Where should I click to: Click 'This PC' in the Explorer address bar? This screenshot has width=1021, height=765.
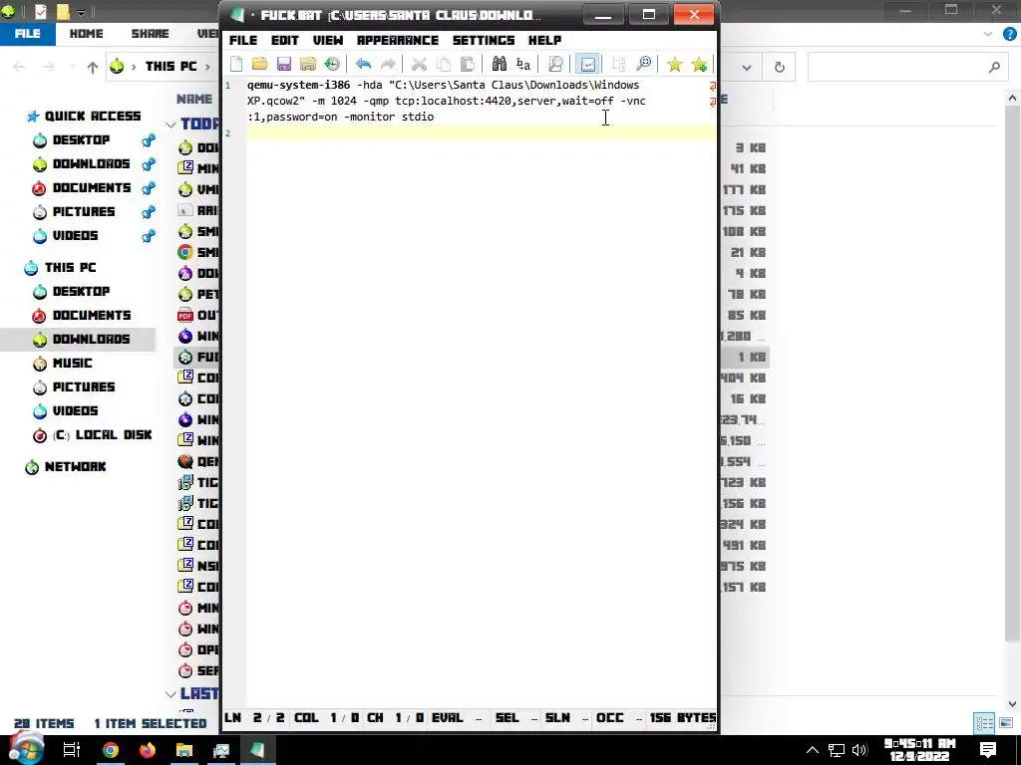point(170,67)
